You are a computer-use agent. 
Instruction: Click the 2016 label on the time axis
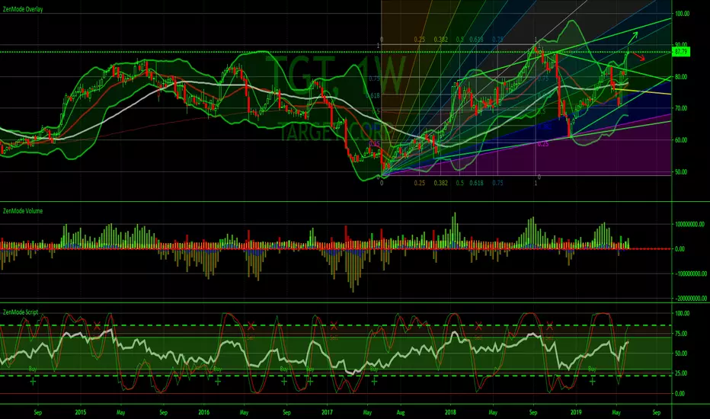tap(203, 412)
